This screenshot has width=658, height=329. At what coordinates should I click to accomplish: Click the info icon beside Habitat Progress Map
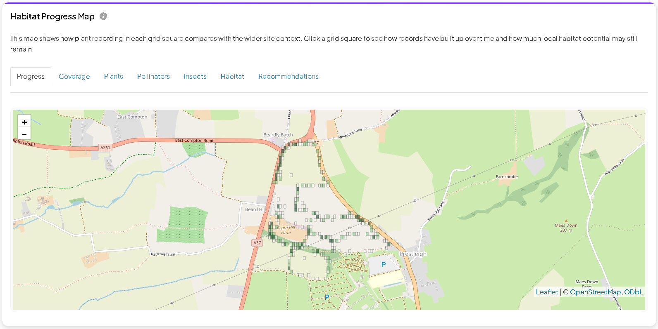pyautogui.click(x=103, y=16)
